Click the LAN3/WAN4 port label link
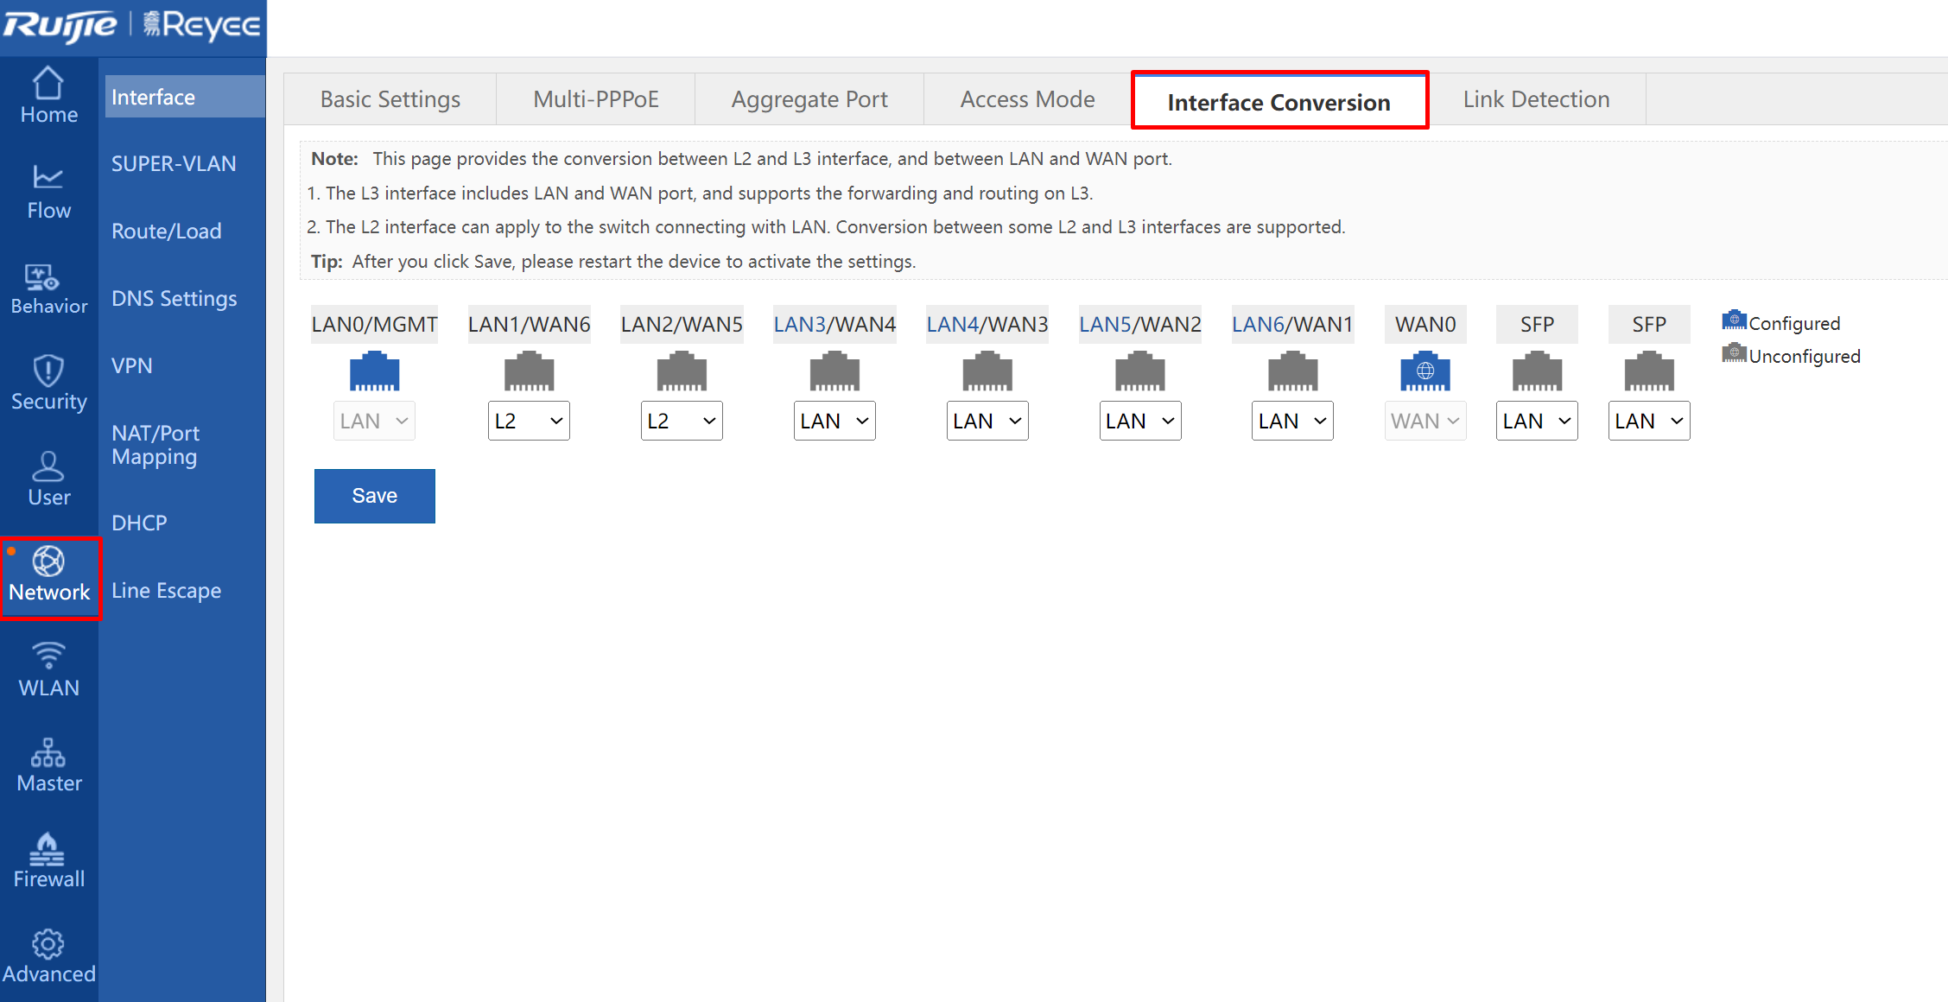The image size is (1948, 1002). [x=834, y=324]
